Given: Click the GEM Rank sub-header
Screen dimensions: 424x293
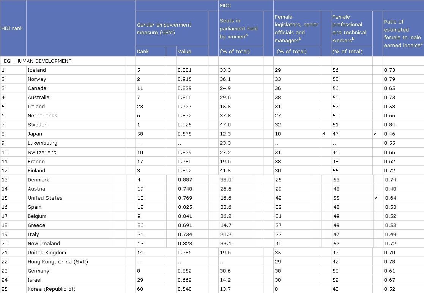Looking at the screenshot, I should [x=143, y=51].
